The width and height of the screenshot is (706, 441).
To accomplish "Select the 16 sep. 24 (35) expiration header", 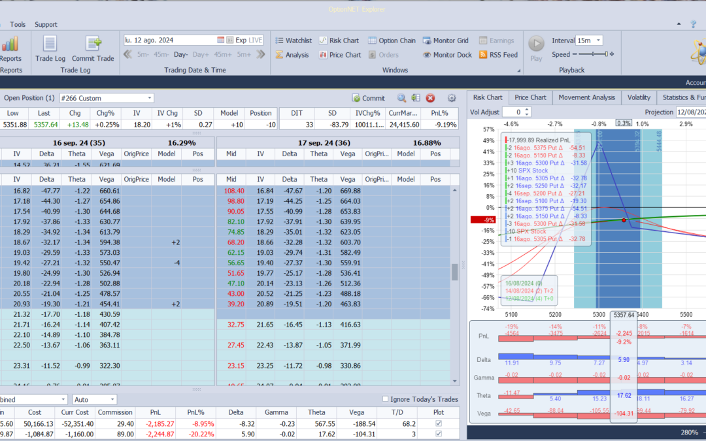I will [x=79, y=142].
